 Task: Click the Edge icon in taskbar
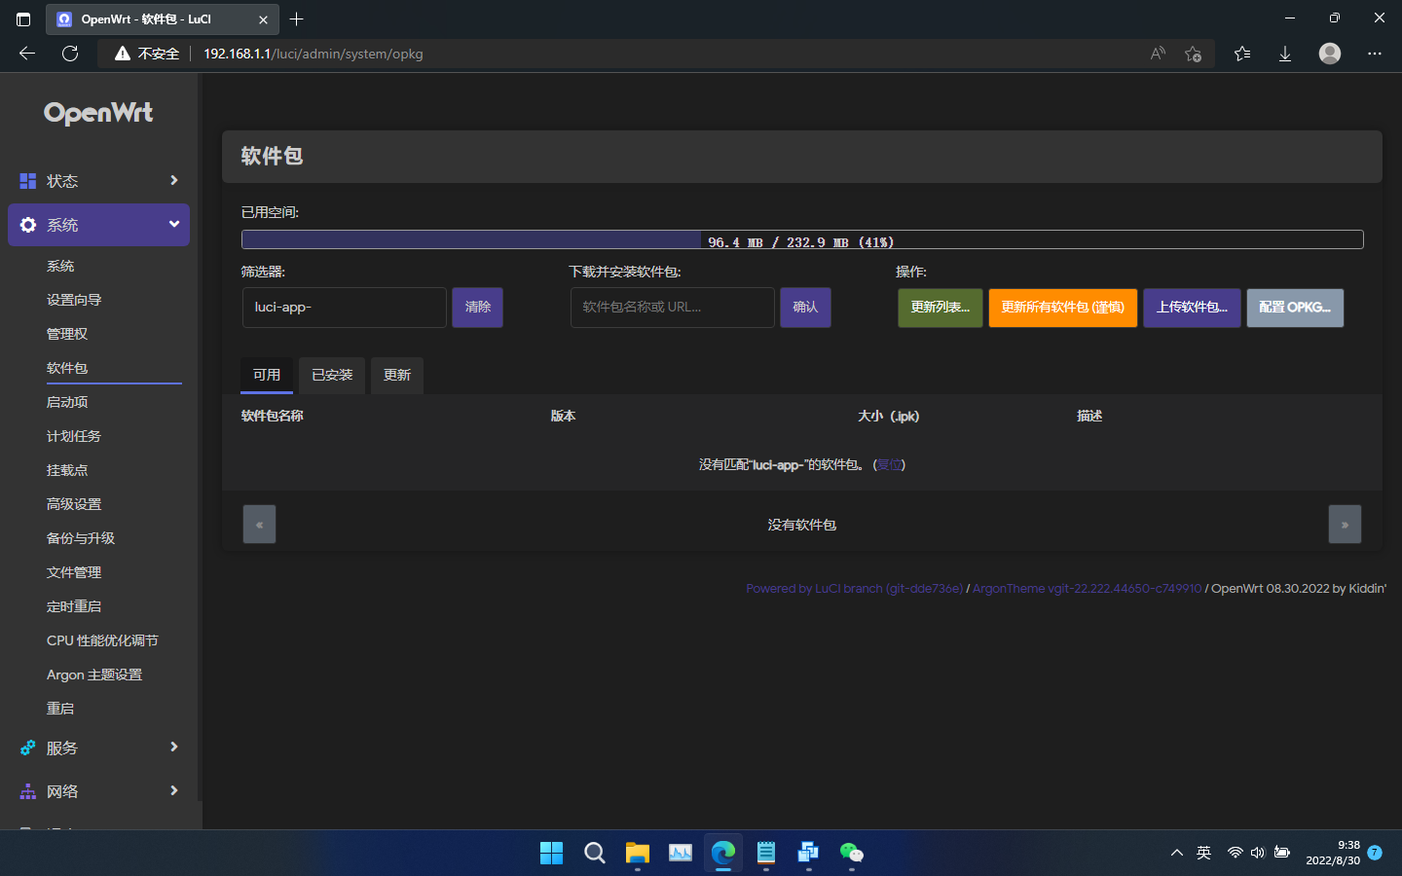(x=722, y=853)
